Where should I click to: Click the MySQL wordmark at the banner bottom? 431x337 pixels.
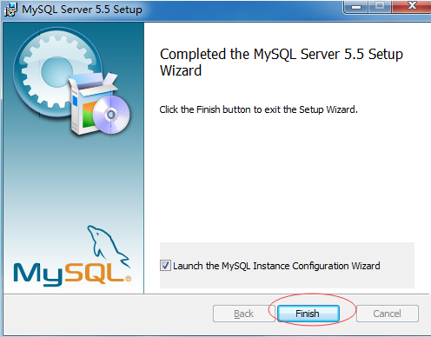(69, 274)
